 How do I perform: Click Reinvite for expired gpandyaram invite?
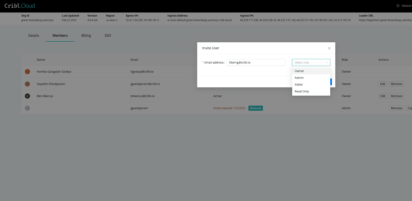pos(255,108)
